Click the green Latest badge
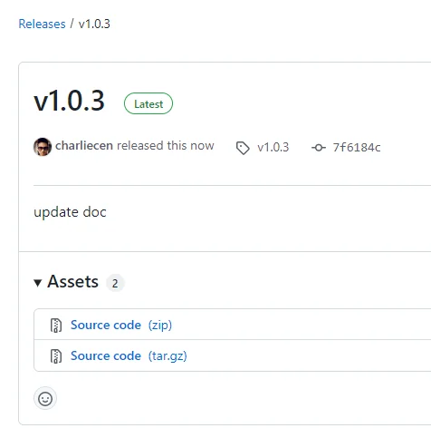Image resolution: width=431 pixels, height=428 pixels. [x=148, y=103]
